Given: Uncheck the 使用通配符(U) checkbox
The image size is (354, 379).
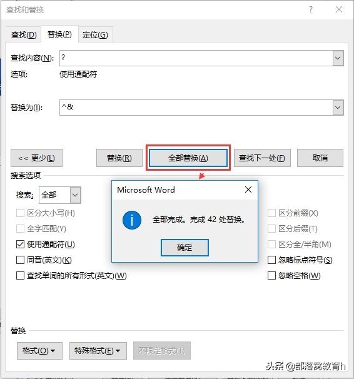Looking at the screenshot, I should point(20,245).
